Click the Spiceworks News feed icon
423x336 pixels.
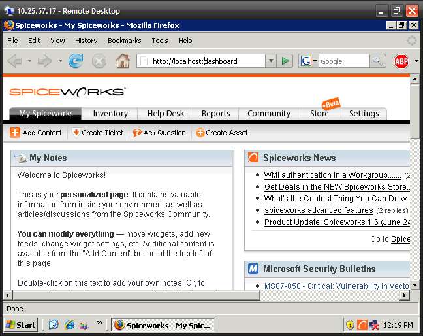[x=253, y=158]
